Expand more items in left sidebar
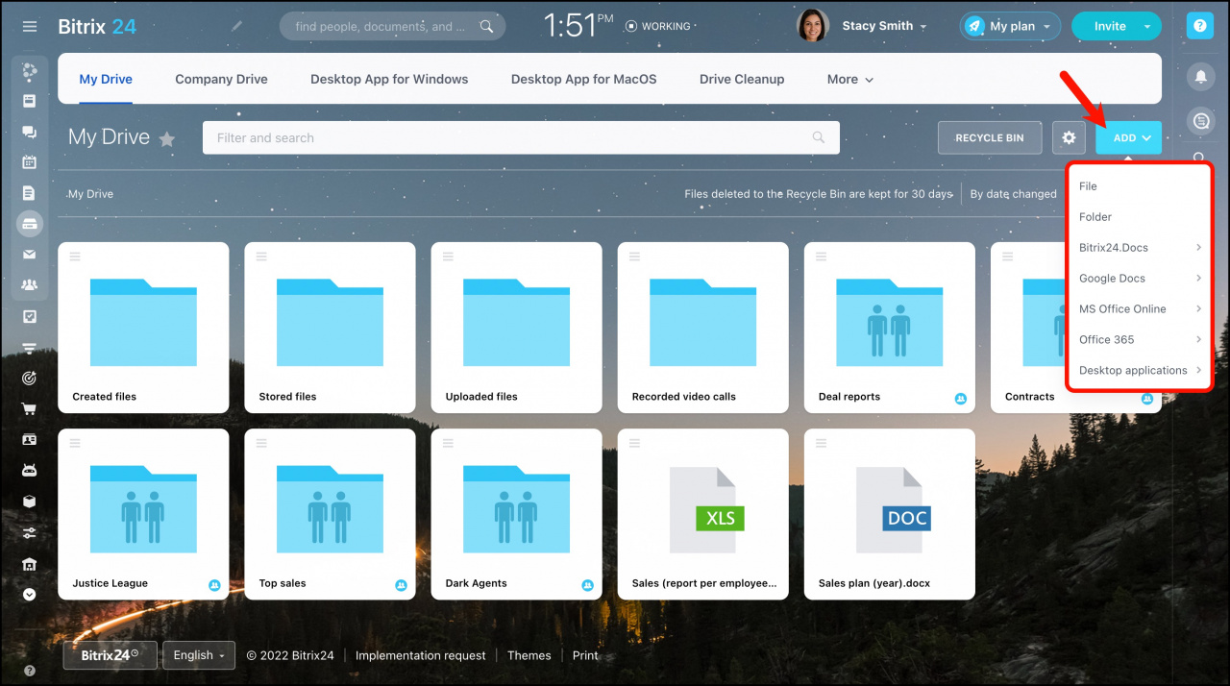Viewport: 1230px width, 686px height. coord(30,595)
